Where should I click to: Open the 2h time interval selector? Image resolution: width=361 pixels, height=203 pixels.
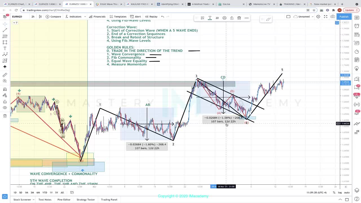[x=33, y=17]
